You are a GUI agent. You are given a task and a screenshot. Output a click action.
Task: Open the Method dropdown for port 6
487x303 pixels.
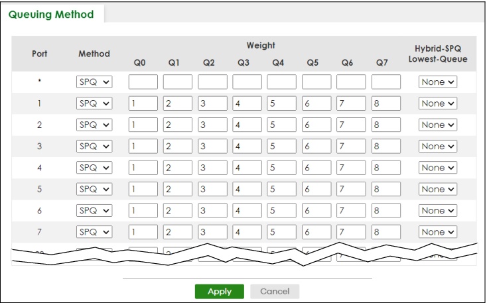point(94,211)
